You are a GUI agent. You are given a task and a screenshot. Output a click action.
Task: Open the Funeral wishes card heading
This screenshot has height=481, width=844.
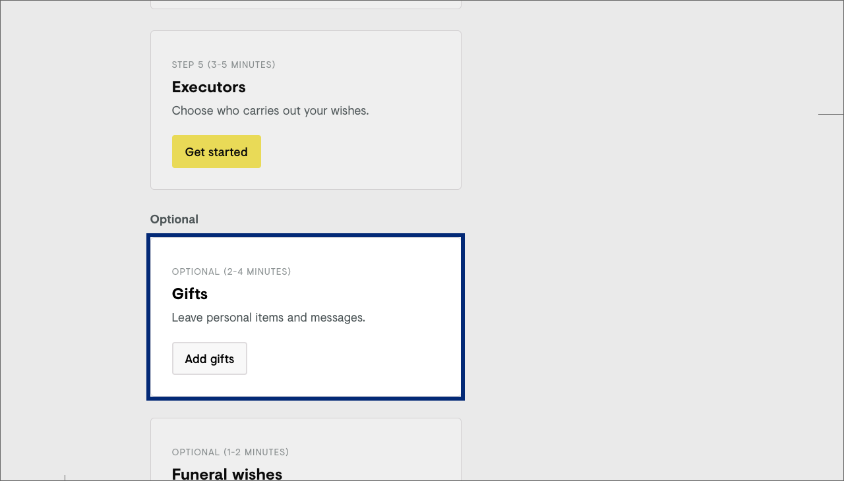click(227, 474)
